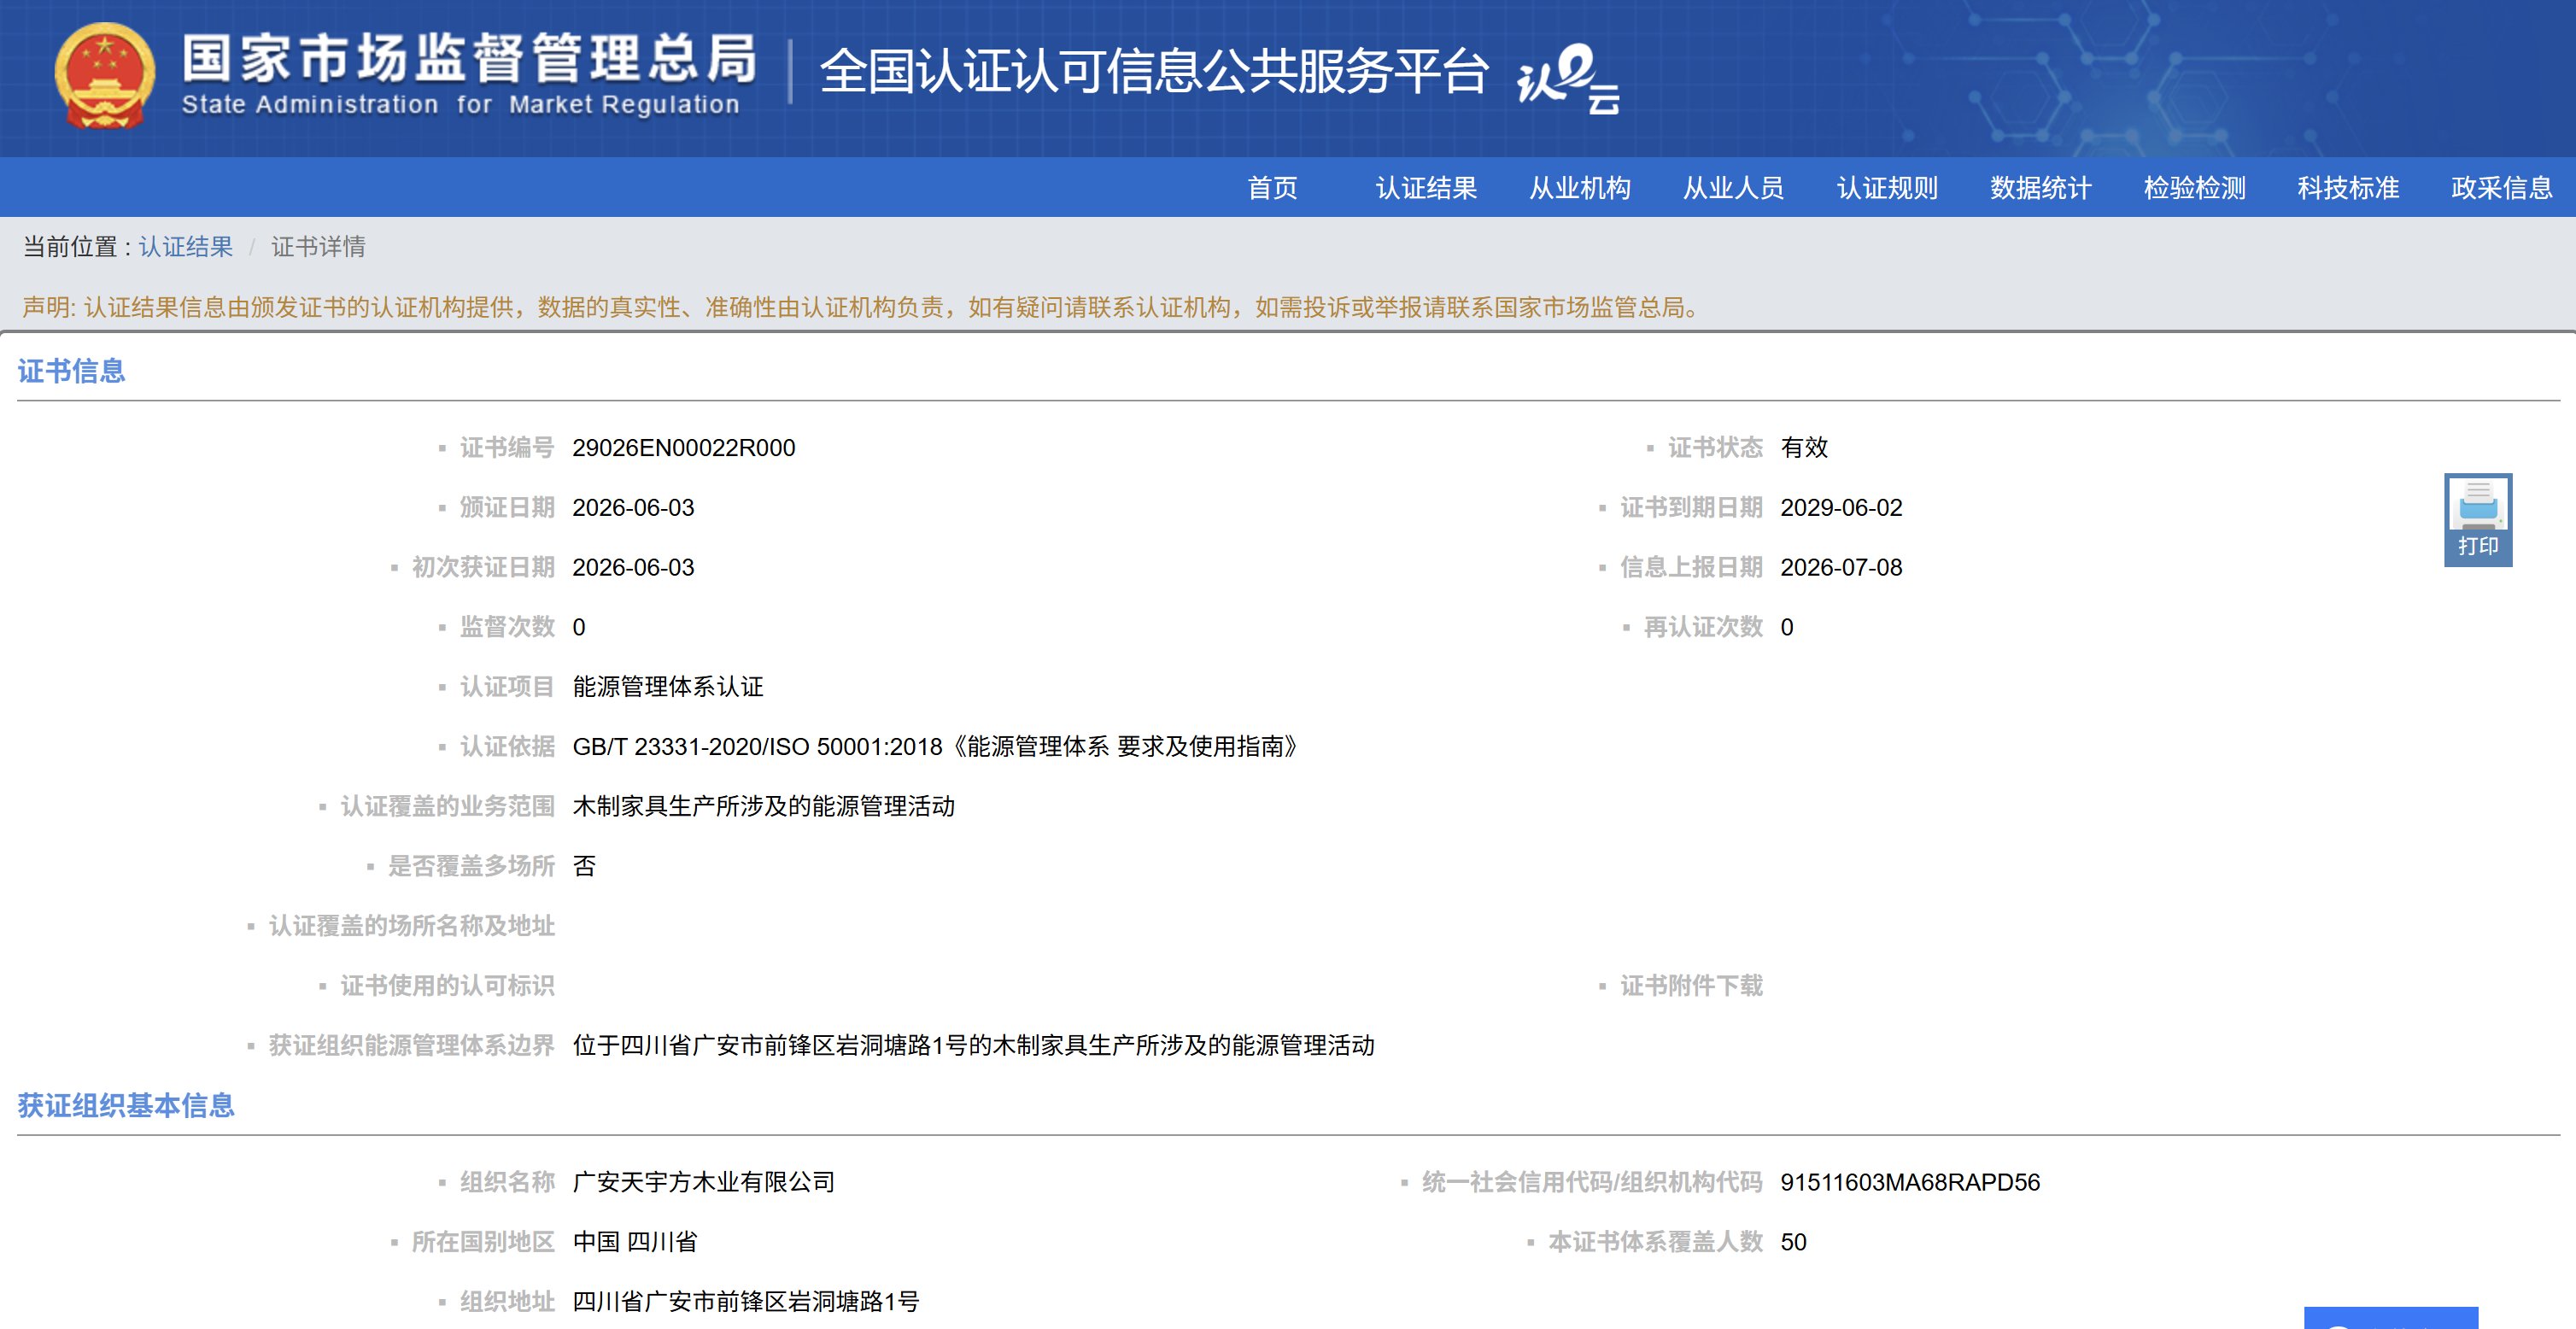Screen dimensions: 2576x1329
Task: Click the 证书详情 breadcrumb text
Action: tap(318, 247)
